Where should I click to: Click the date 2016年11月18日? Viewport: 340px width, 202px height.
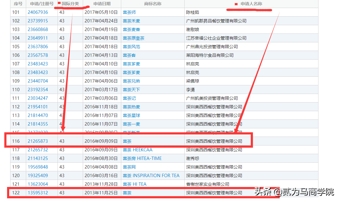[101, 107]
